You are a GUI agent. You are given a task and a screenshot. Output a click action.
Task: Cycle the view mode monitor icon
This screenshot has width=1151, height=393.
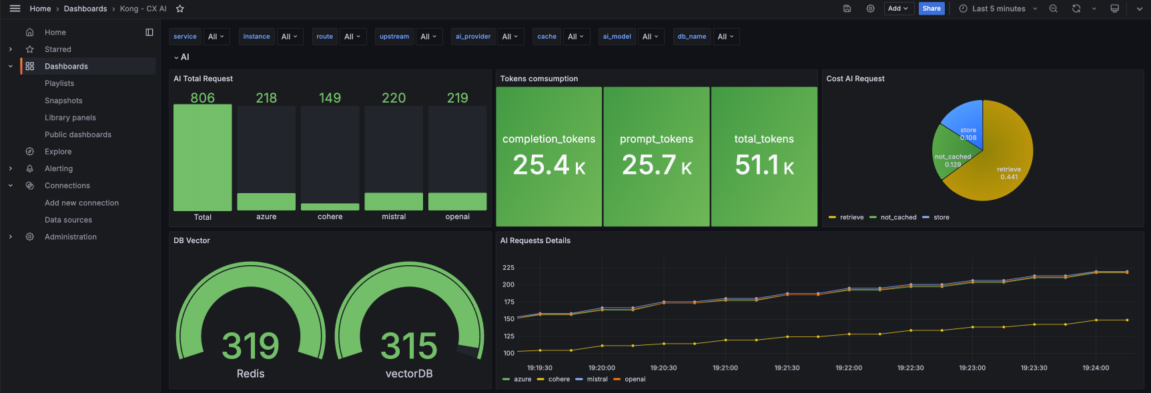(x=1114, y=9)
